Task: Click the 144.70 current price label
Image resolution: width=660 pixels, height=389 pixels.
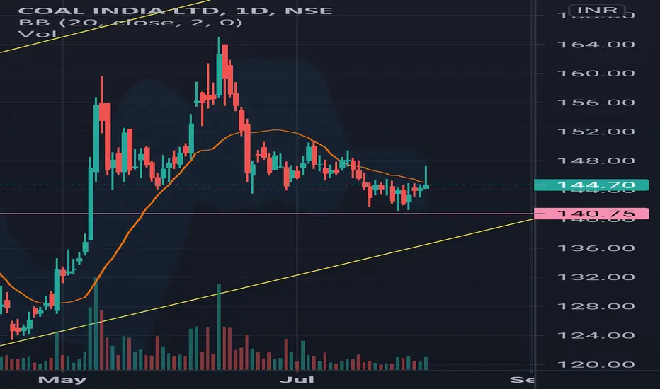Action: pos(591,185)
